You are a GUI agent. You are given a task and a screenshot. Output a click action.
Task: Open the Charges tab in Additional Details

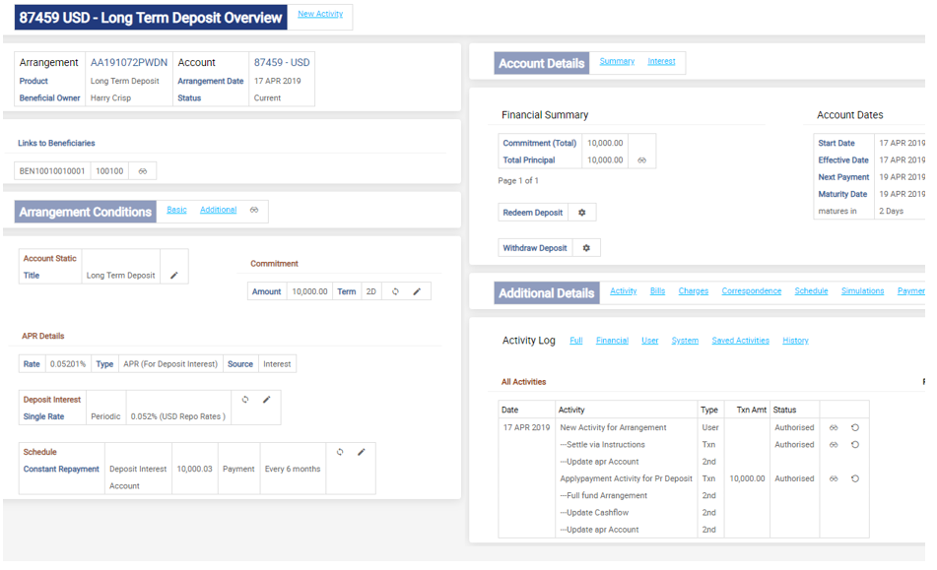[x=693, y=291]
